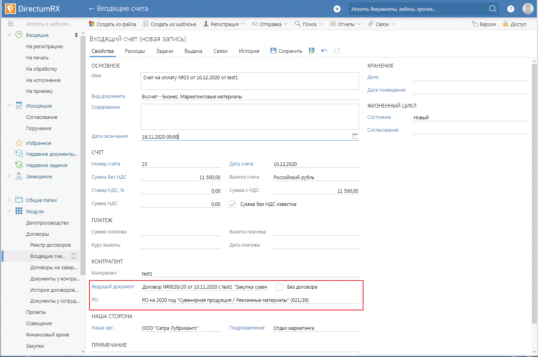Open the user avatar profile
538x357 pixels.
click(x=528, y=9)
